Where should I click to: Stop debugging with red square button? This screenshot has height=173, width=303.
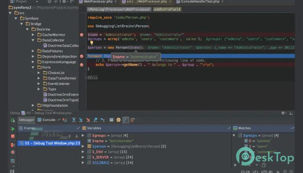13,136
